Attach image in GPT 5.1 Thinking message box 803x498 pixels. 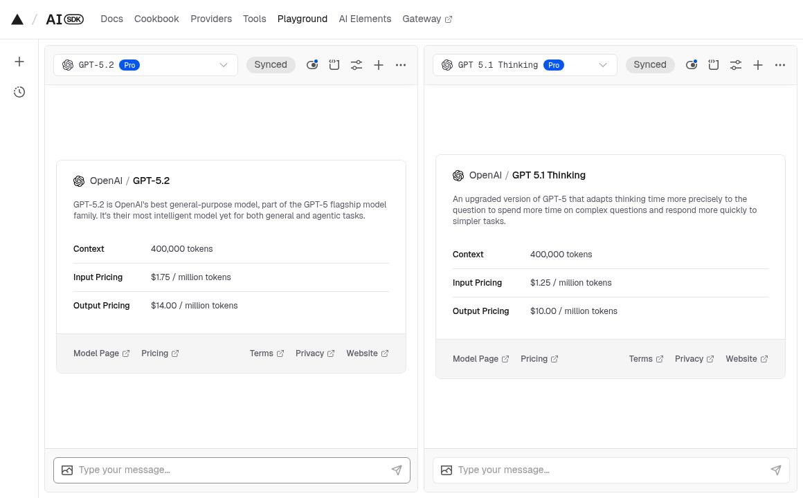[x=446, y=470]
